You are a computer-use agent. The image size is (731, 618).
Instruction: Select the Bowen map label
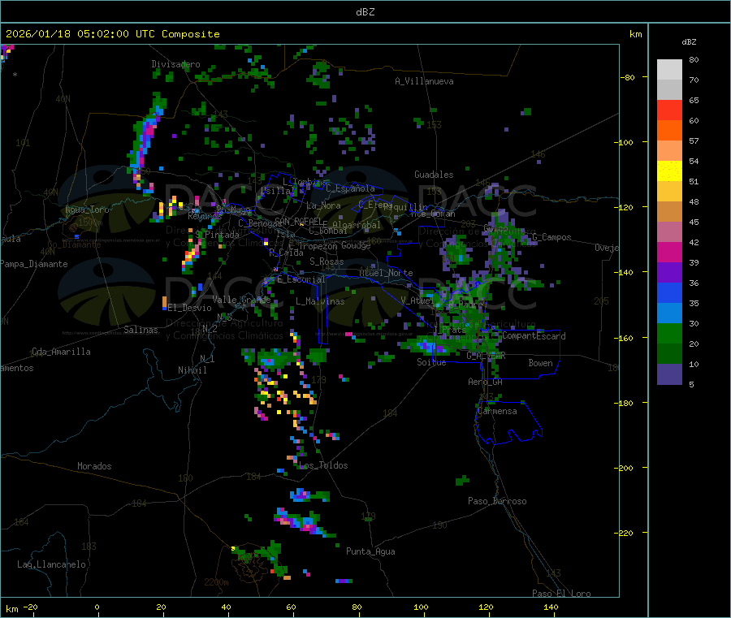540,363
